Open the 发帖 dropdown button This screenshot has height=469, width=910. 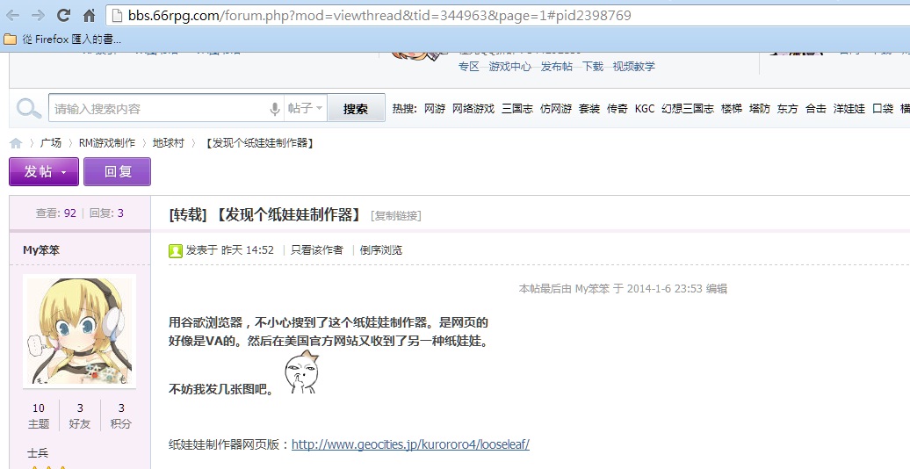[x=44, y=172]
